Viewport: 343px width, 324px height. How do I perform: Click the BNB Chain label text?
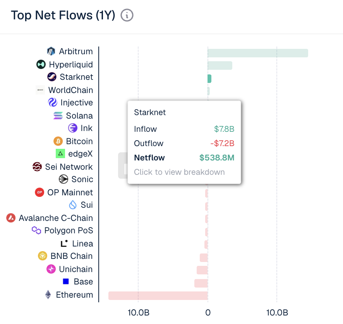pyautogui.click(x=72, y=256)
